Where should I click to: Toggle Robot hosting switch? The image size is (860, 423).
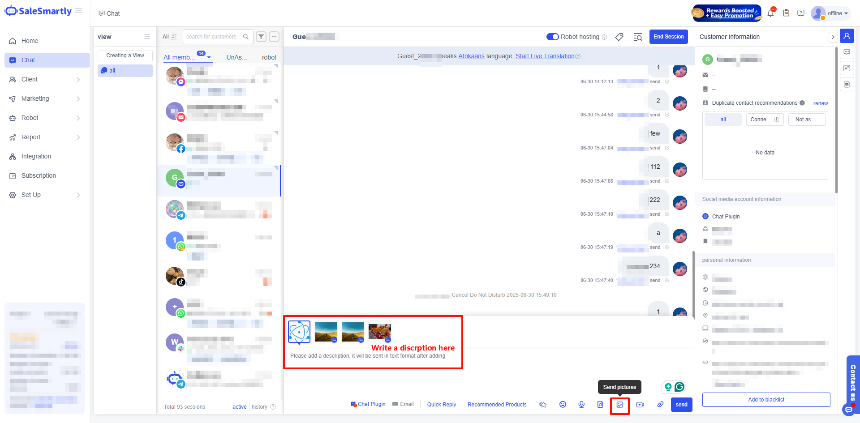click(552, 37)
